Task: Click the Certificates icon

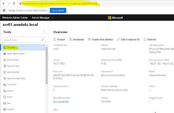Action: pyautogui.click(x=5, y=85)
